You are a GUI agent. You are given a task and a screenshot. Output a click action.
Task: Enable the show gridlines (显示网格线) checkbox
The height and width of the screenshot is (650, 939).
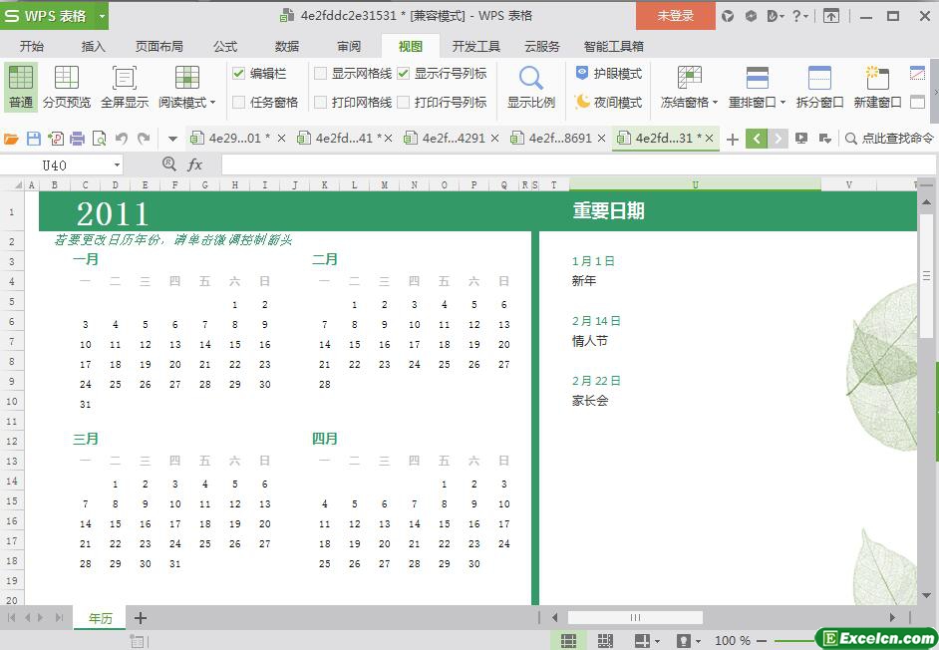click(x=321, y=73)
